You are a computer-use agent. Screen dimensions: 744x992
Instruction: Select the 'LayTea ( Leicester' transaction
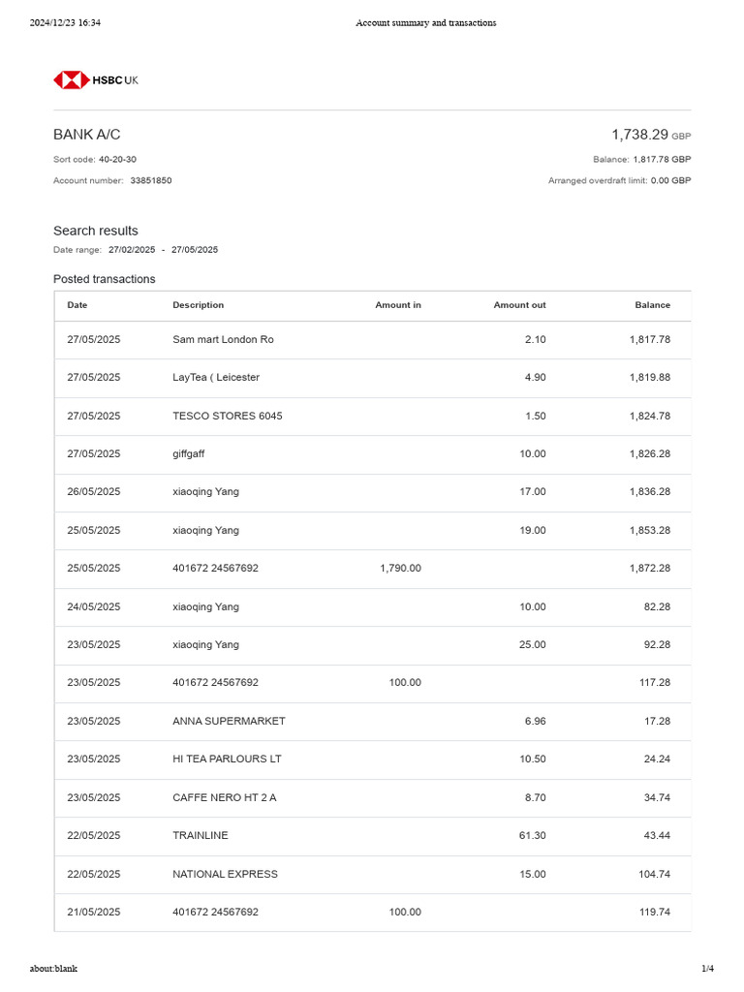point(216,378)
